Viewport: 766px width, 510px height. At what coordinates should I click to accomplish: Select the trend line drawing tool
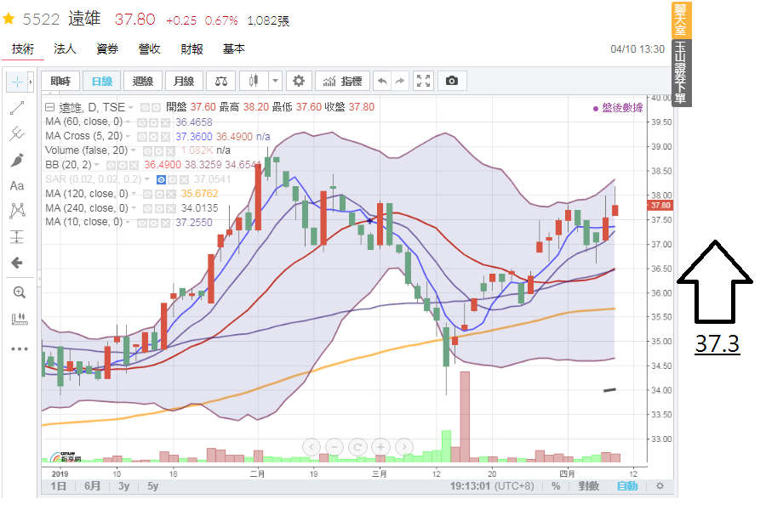click(17, 108)
